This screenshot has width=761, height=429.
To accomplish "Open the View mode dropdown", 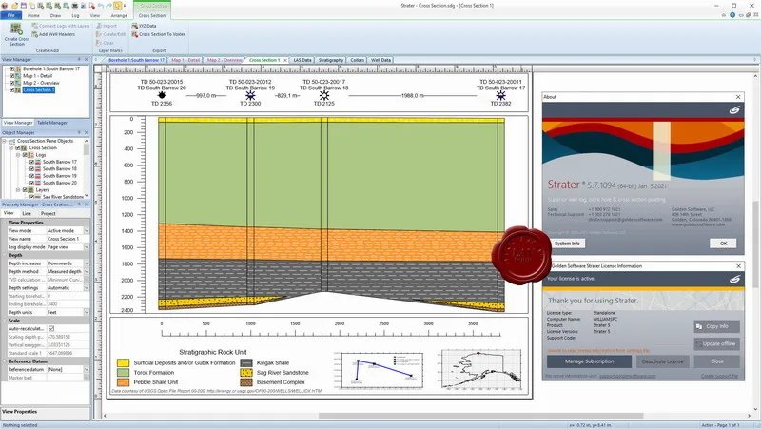I will (x=87, y=230).
